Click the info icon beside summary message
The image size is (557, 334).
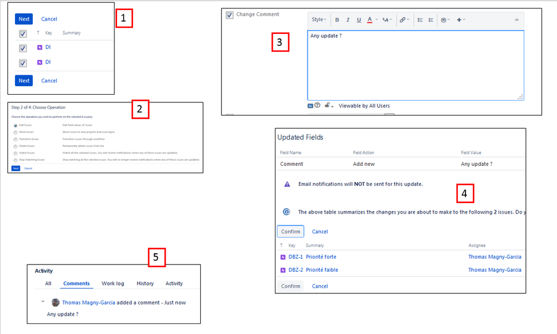point(287,212)
